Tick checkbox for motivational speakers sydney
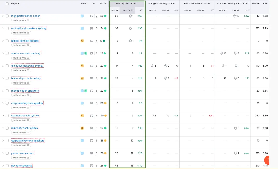The width and height of the screenshot is (278, 169). (x=7, y=28)
